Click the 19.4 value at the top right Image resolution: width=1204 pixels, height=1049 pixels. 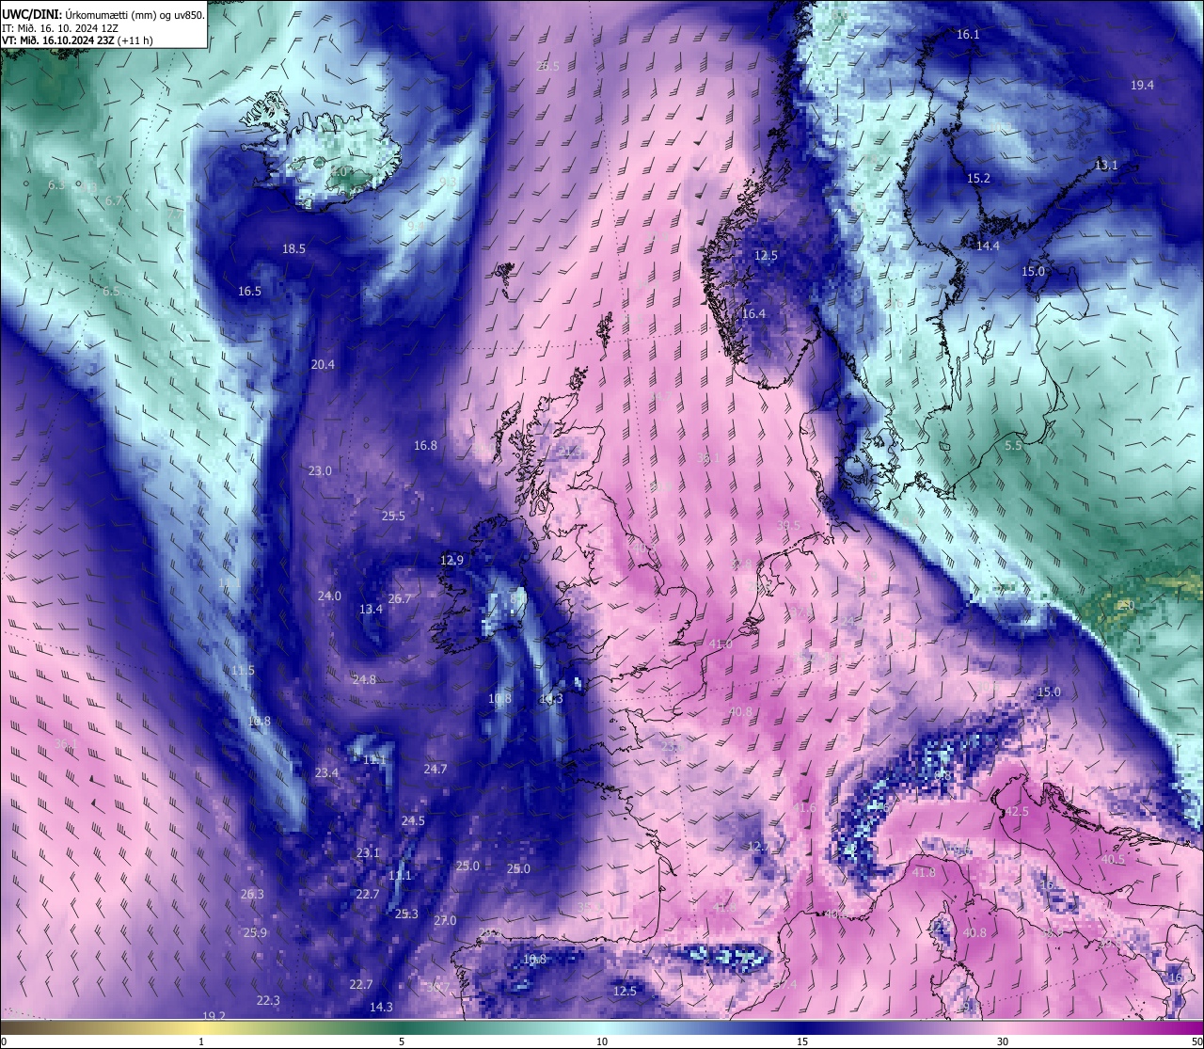click(1142, 86)
